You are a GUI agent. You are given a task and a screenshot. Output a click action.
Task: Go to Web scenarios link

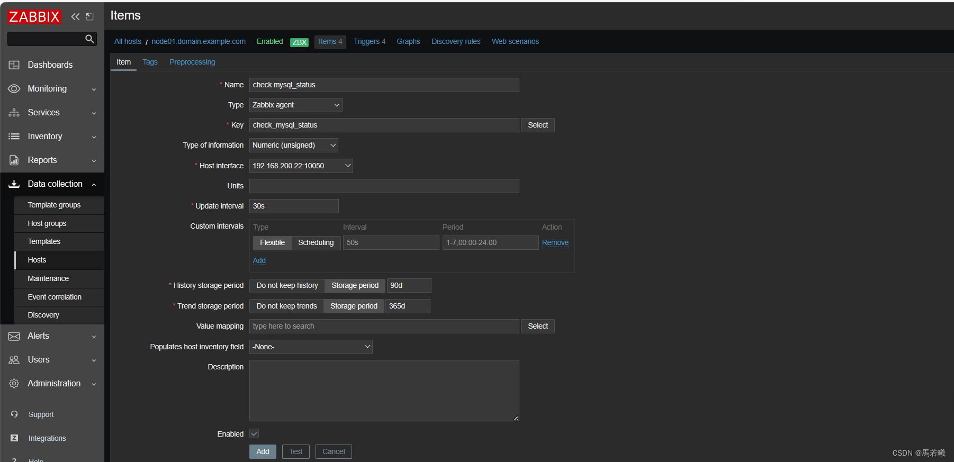point(515,41)
